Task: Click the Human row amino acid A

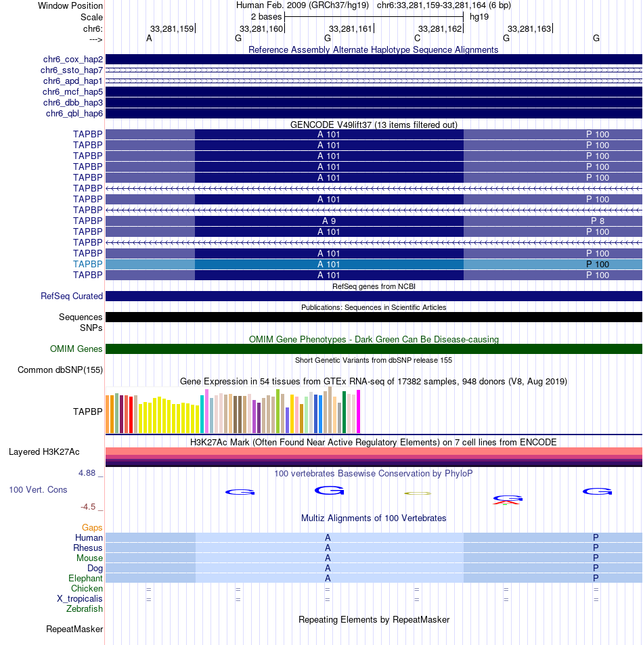Action: click(328, 537)
